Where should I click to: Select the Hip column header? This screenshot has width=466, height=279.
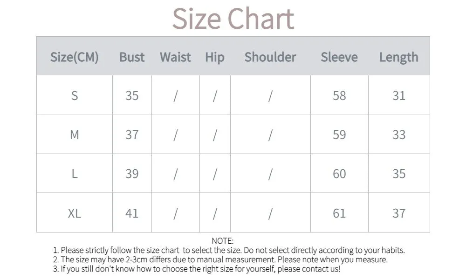pos(214,57)
